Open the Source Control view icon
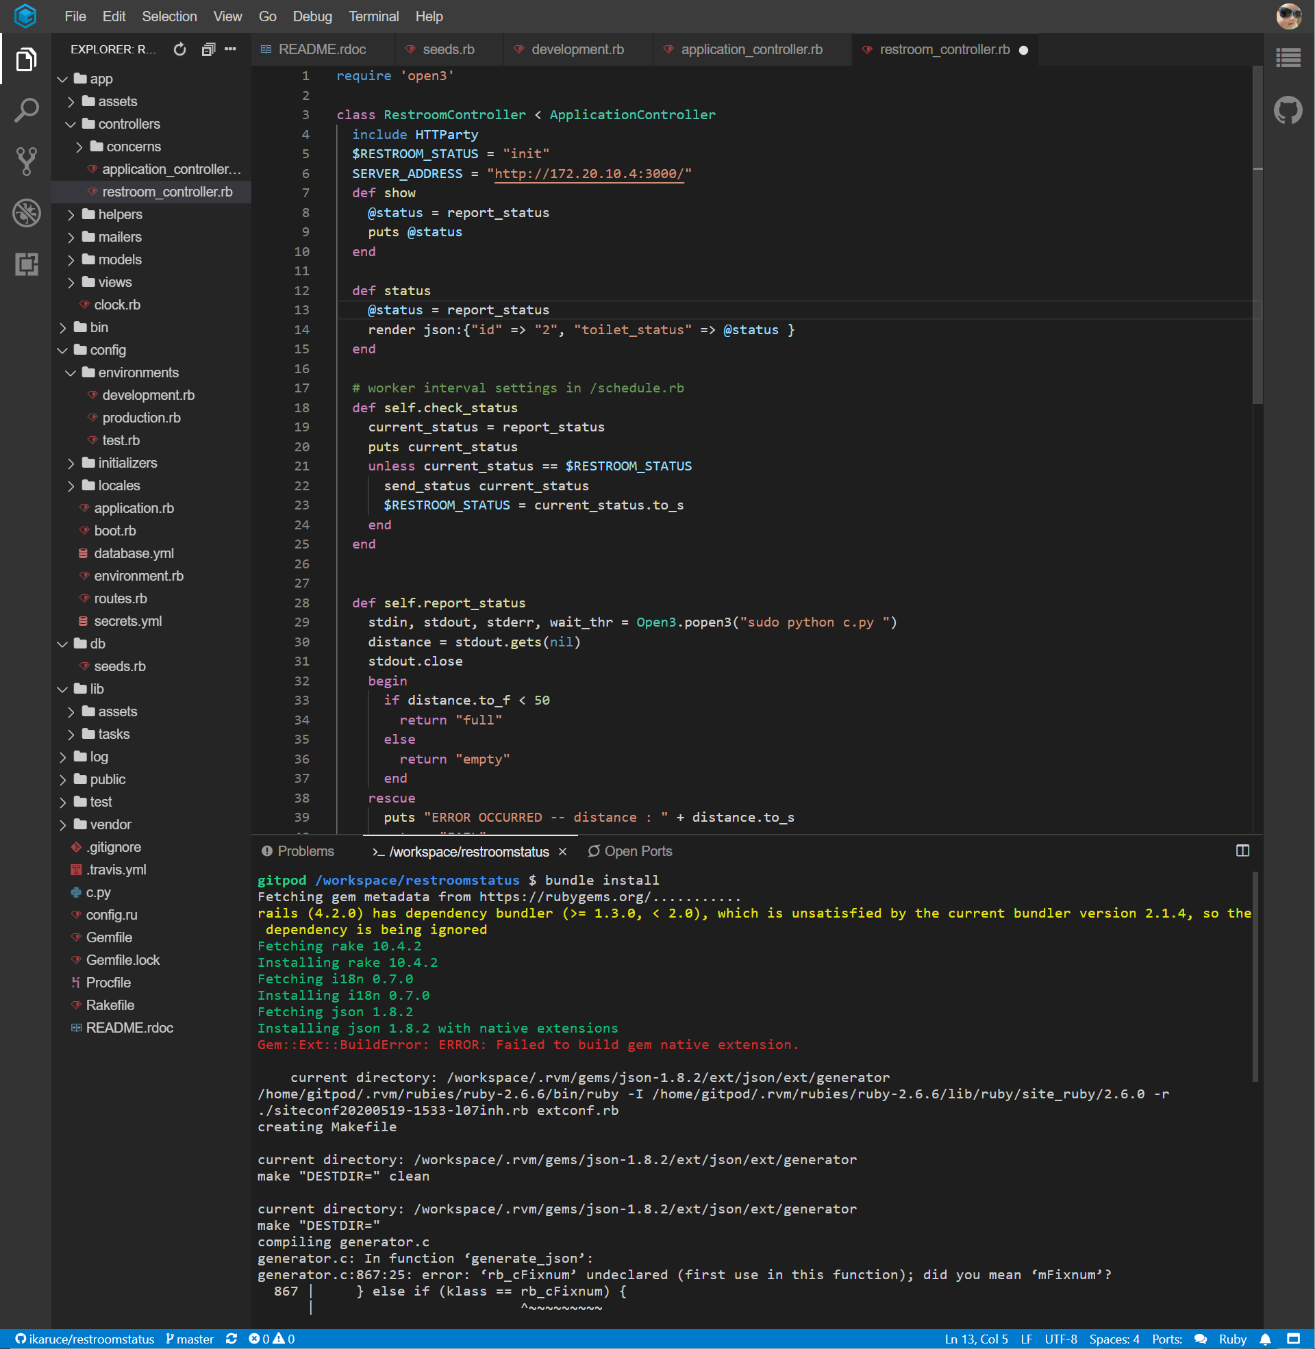1315x1349 pixels. pyautogui.click(x=26, y=162)
